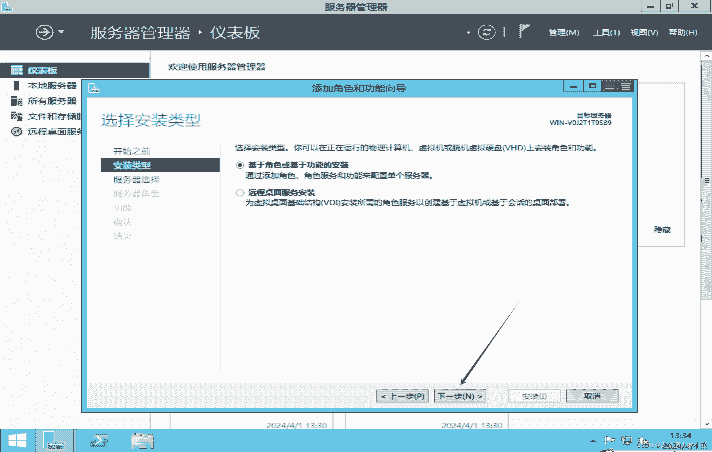Open 本地服务器 from the sidebar
The height and width of the screenshot is (452, 712).
(x=52, y=86)
